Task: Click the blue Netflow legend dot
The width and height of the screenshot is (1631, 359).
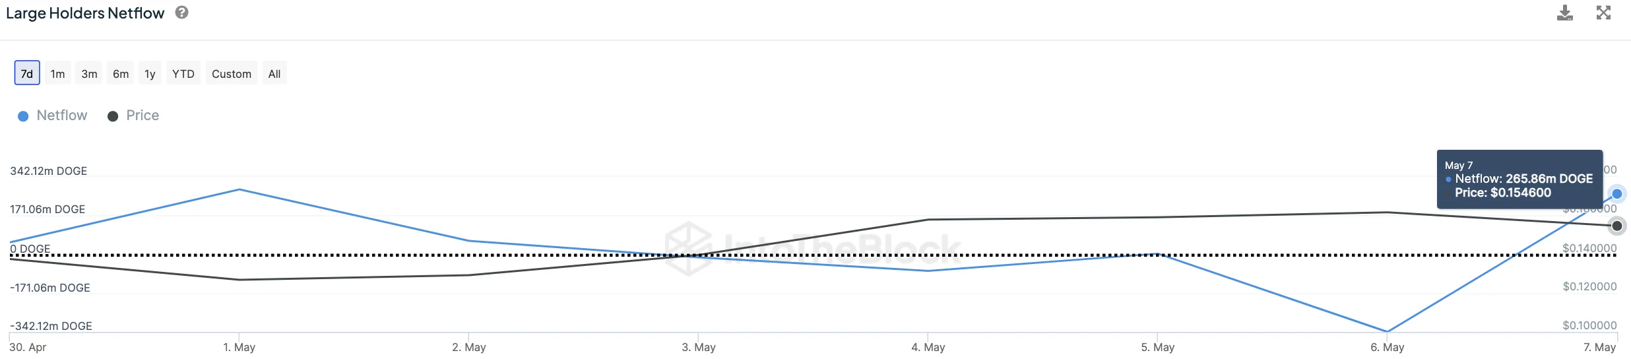Action: point(23,116)
